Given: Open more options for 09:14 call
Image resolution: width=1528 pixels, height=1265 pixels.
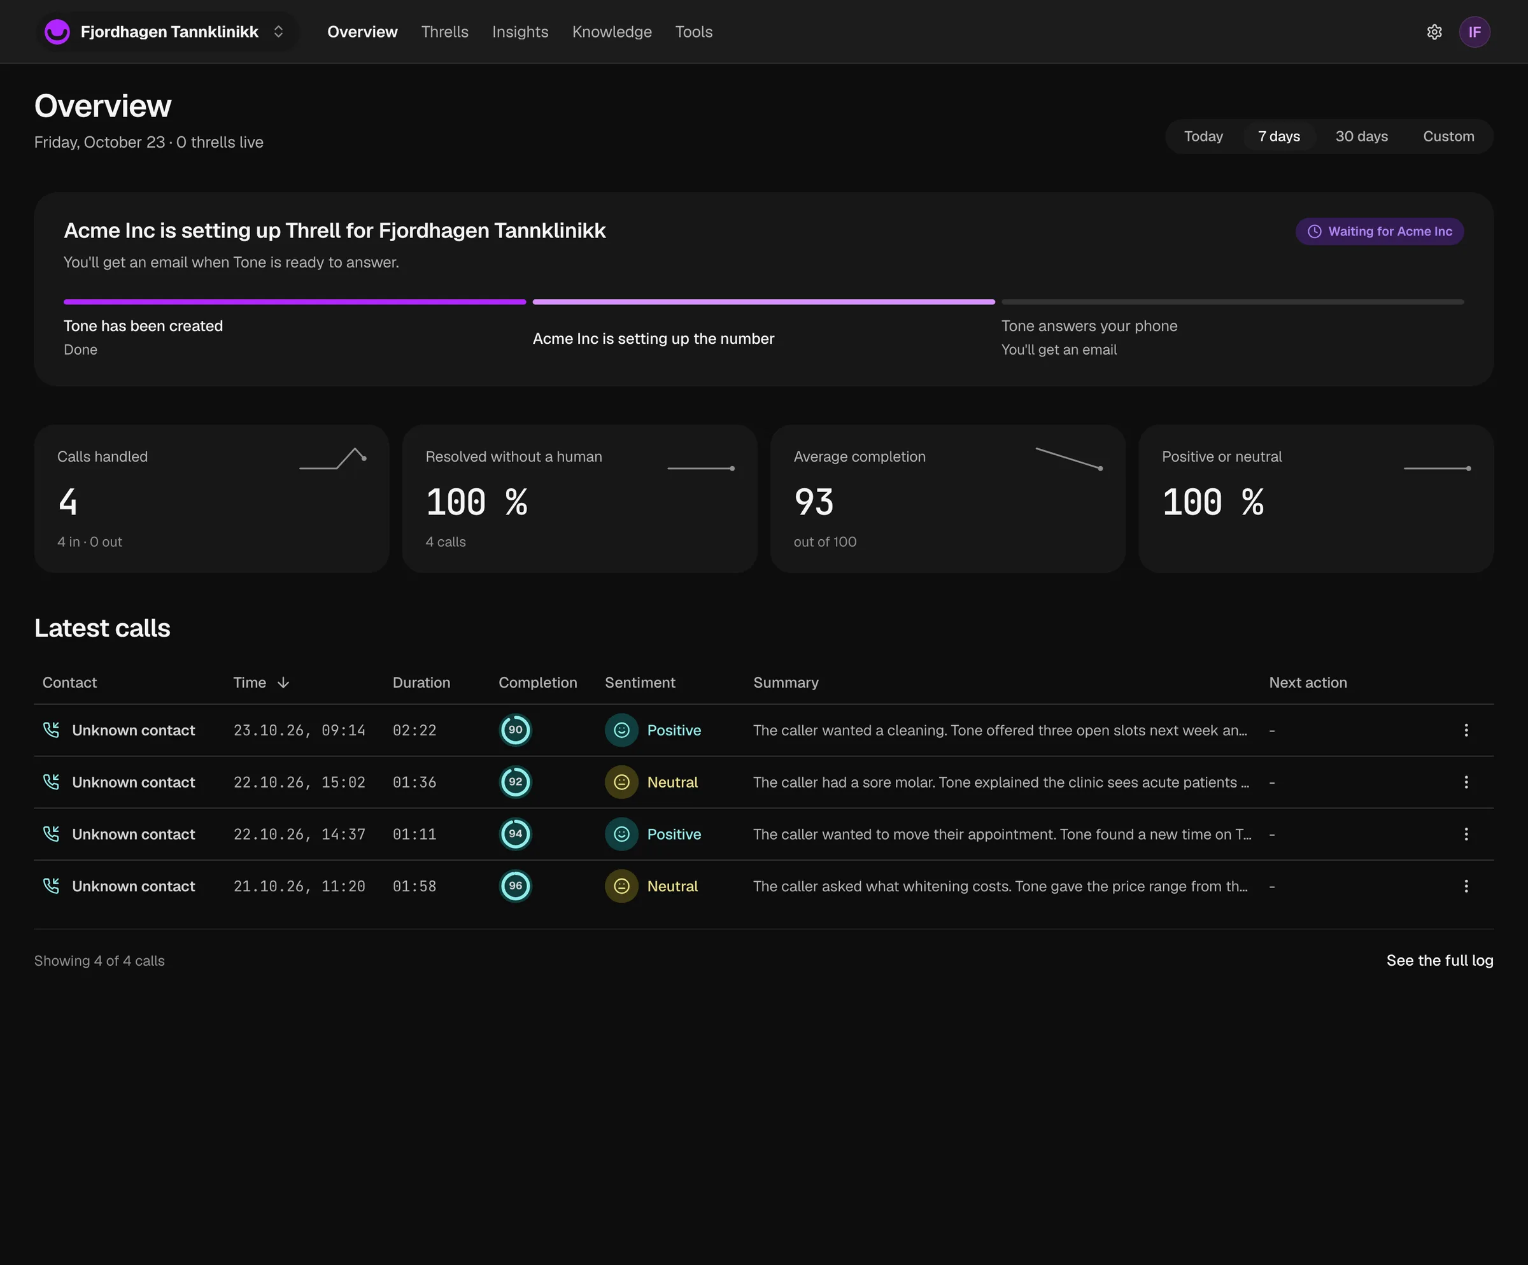Looking at the screenshot, I should tap(1466, 730).
